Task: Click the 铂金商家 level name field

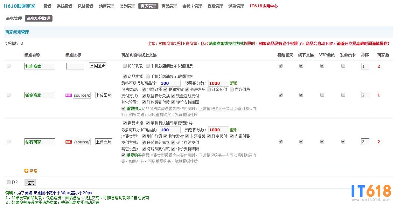Action: 40,95
